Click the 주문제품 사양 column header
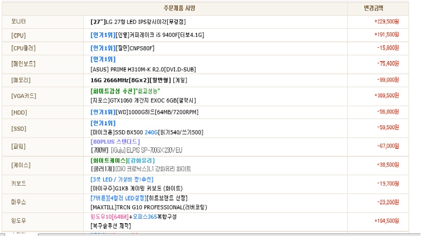Viewport: 423px width, 236px height. [179, 8]
